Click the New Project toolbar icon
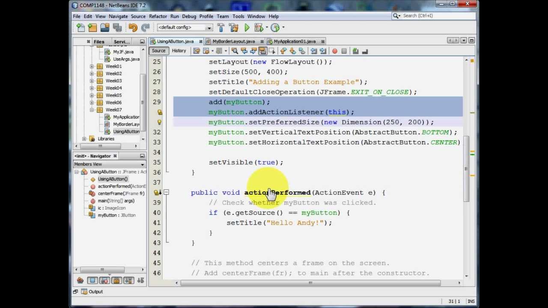The height and width of the screenshot is (308, 548). coord(92,28)
